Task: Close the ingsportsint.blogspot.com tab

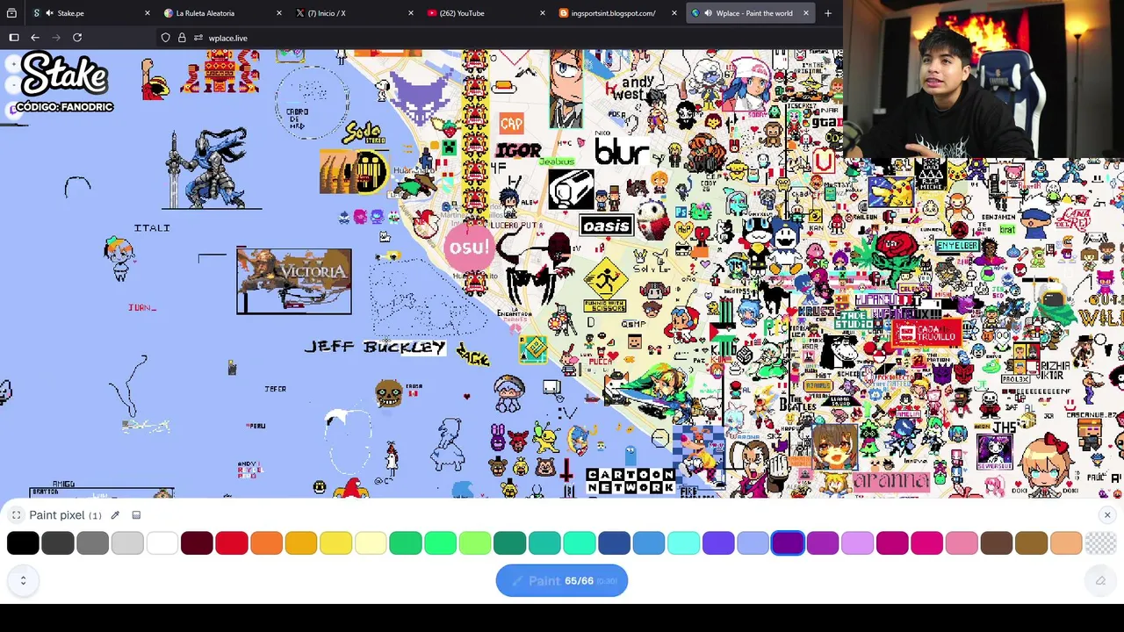Action: 674,13
